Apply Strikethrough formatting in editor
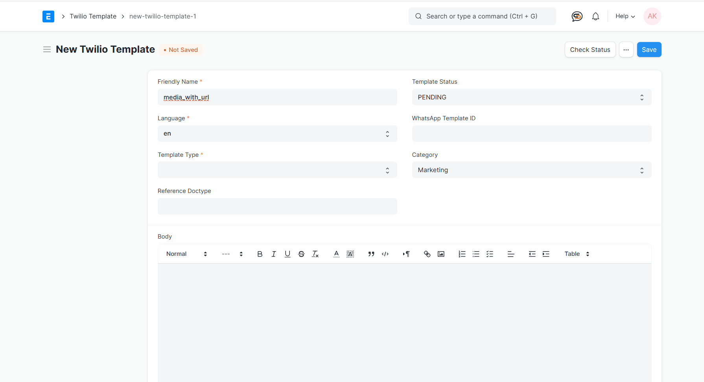The width and height of the screenshot is (704, 382). coord(301,254)
